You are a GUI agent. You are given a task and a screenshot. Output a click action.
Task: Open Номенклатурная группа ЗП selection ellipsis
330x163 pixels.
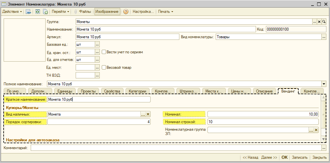311,130
